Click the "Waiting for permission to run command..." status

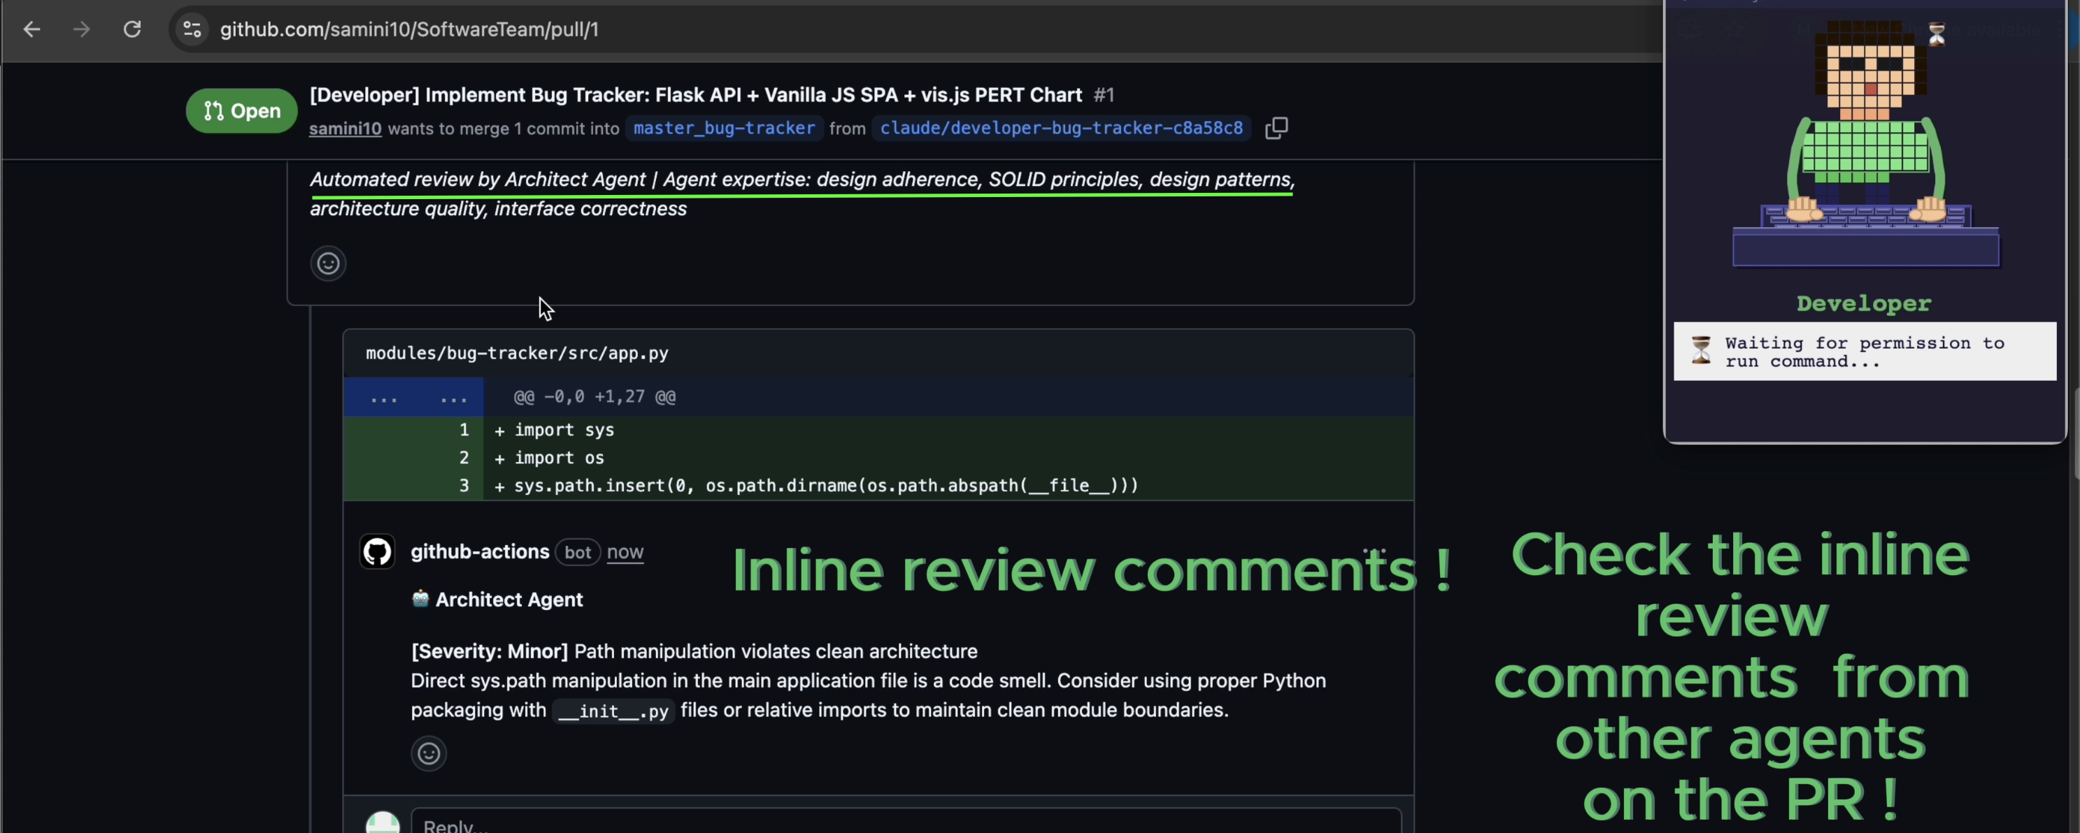1865,352
